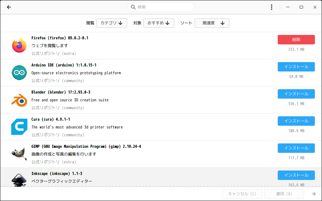Maximize the window

click(301, 7)
